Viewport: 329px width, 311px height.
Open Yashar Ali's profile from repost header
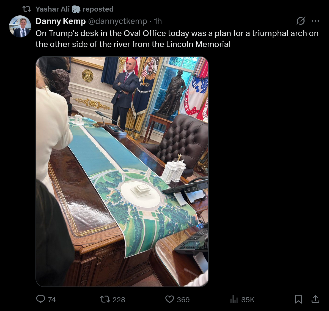click(53, 9)
